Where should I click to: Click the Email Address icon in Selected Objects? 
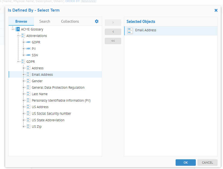click(130, 31)
